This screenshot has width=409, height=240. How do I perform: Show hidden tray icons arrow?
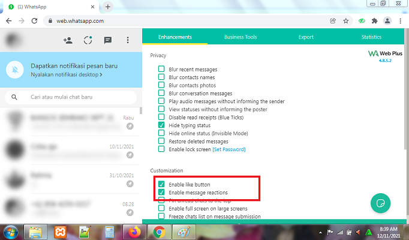(320, 232)
